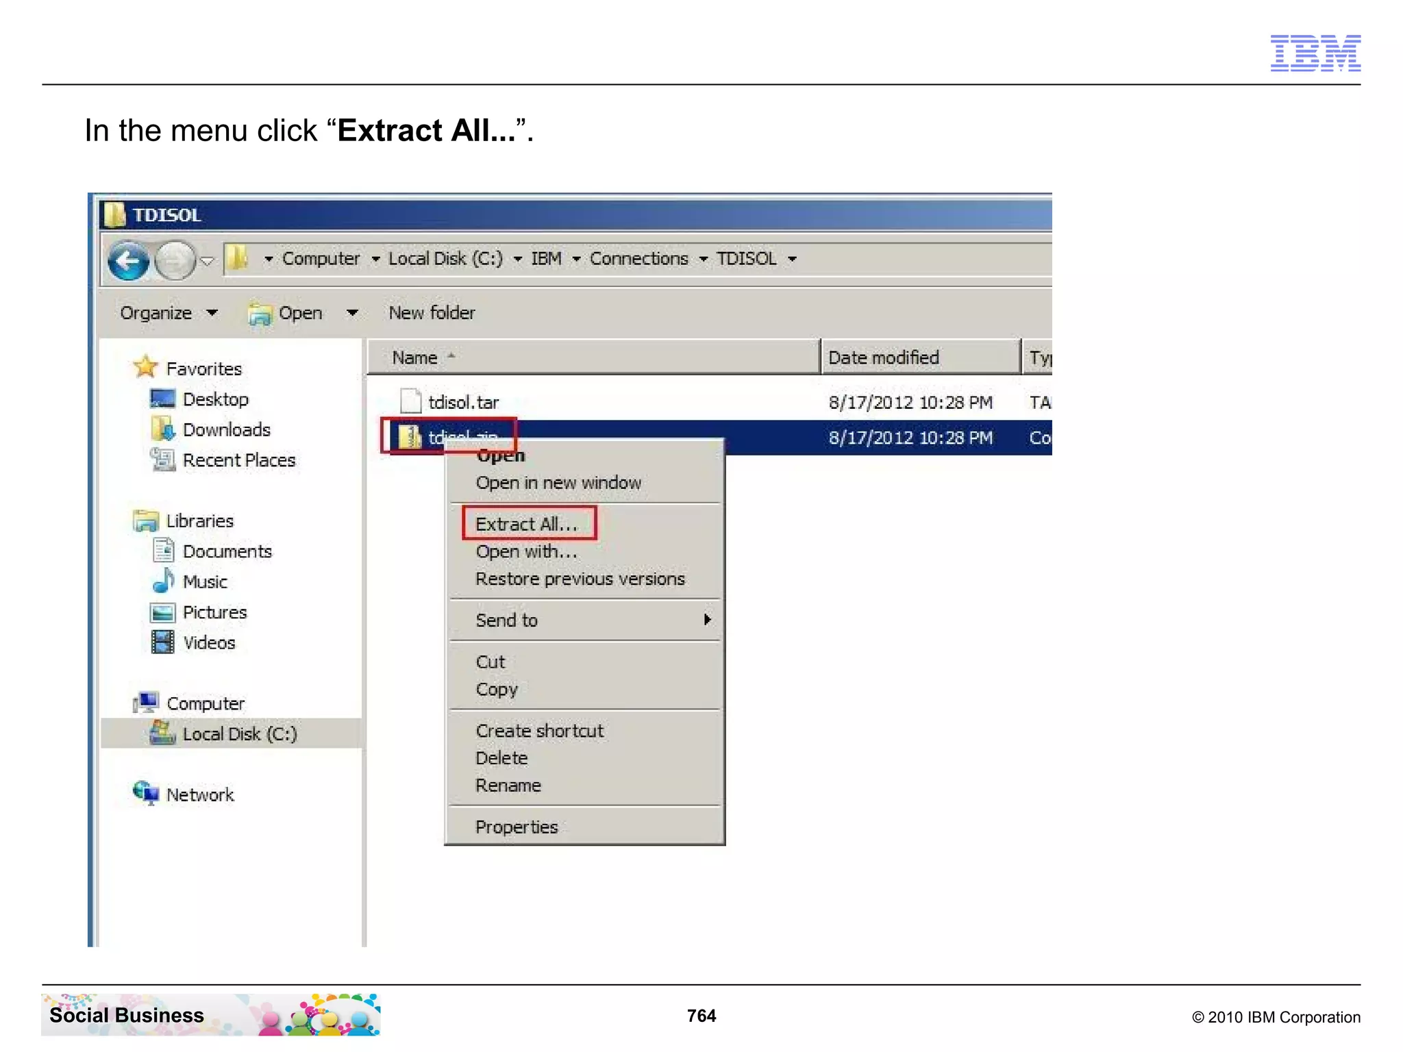1403x1052 pixels.
Task: Expand the arrow after Local Disk (C:)
Action: point(518,259)
